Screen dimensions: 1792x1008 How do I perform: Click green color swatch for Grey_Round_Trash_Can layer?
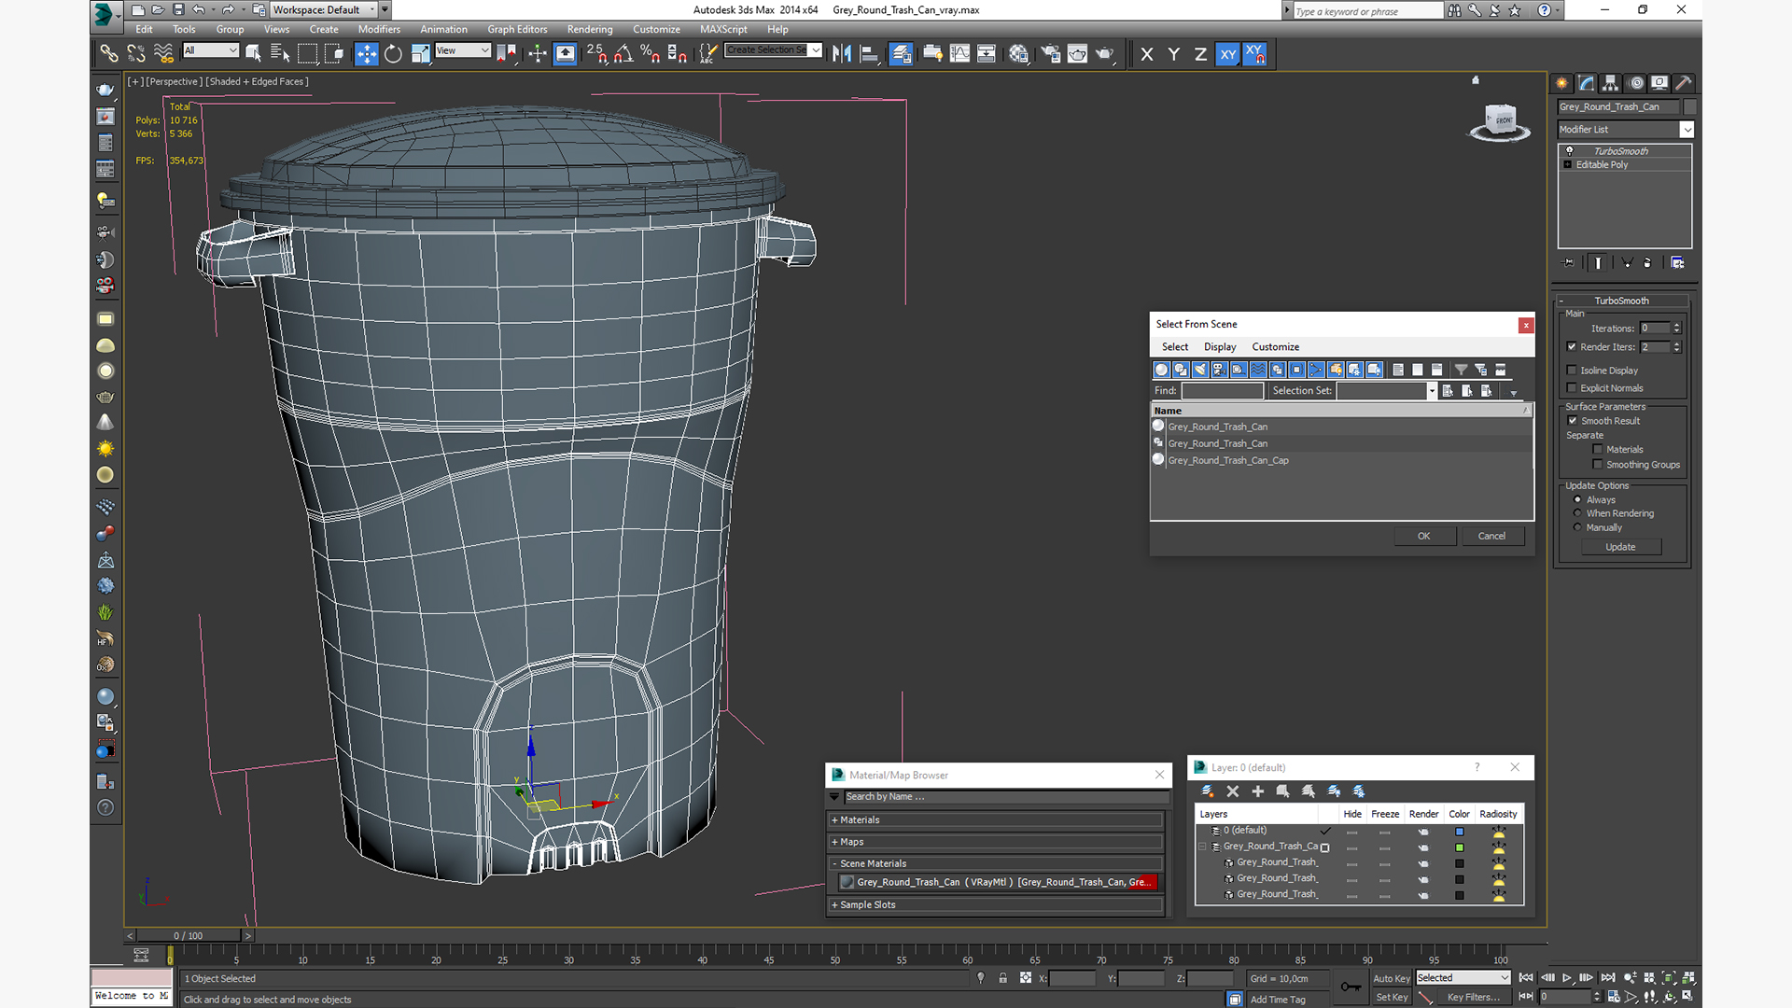[1459, 847]
